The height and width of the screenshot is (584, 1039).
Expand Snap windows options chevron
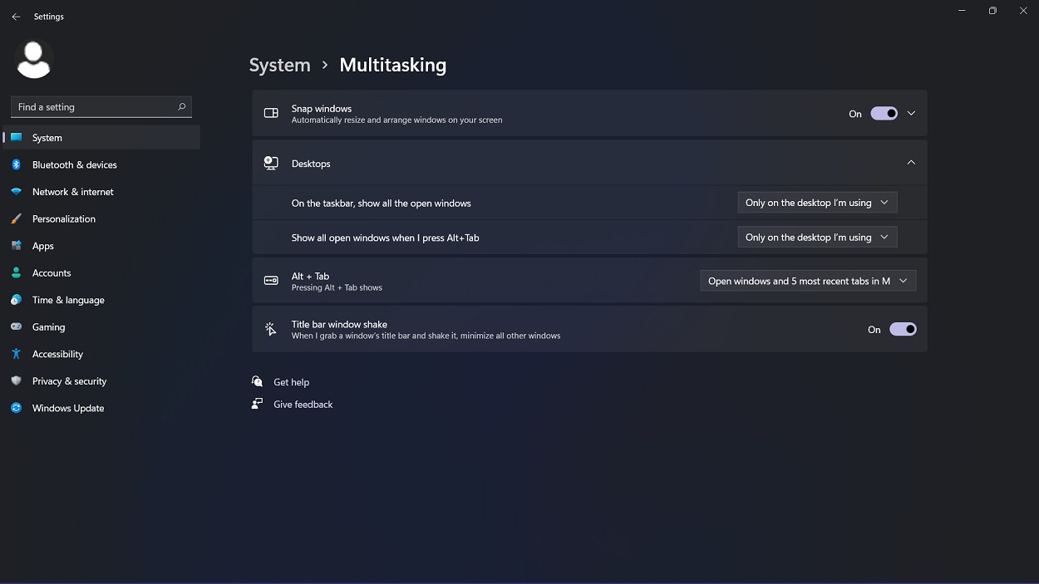[911, 114]
